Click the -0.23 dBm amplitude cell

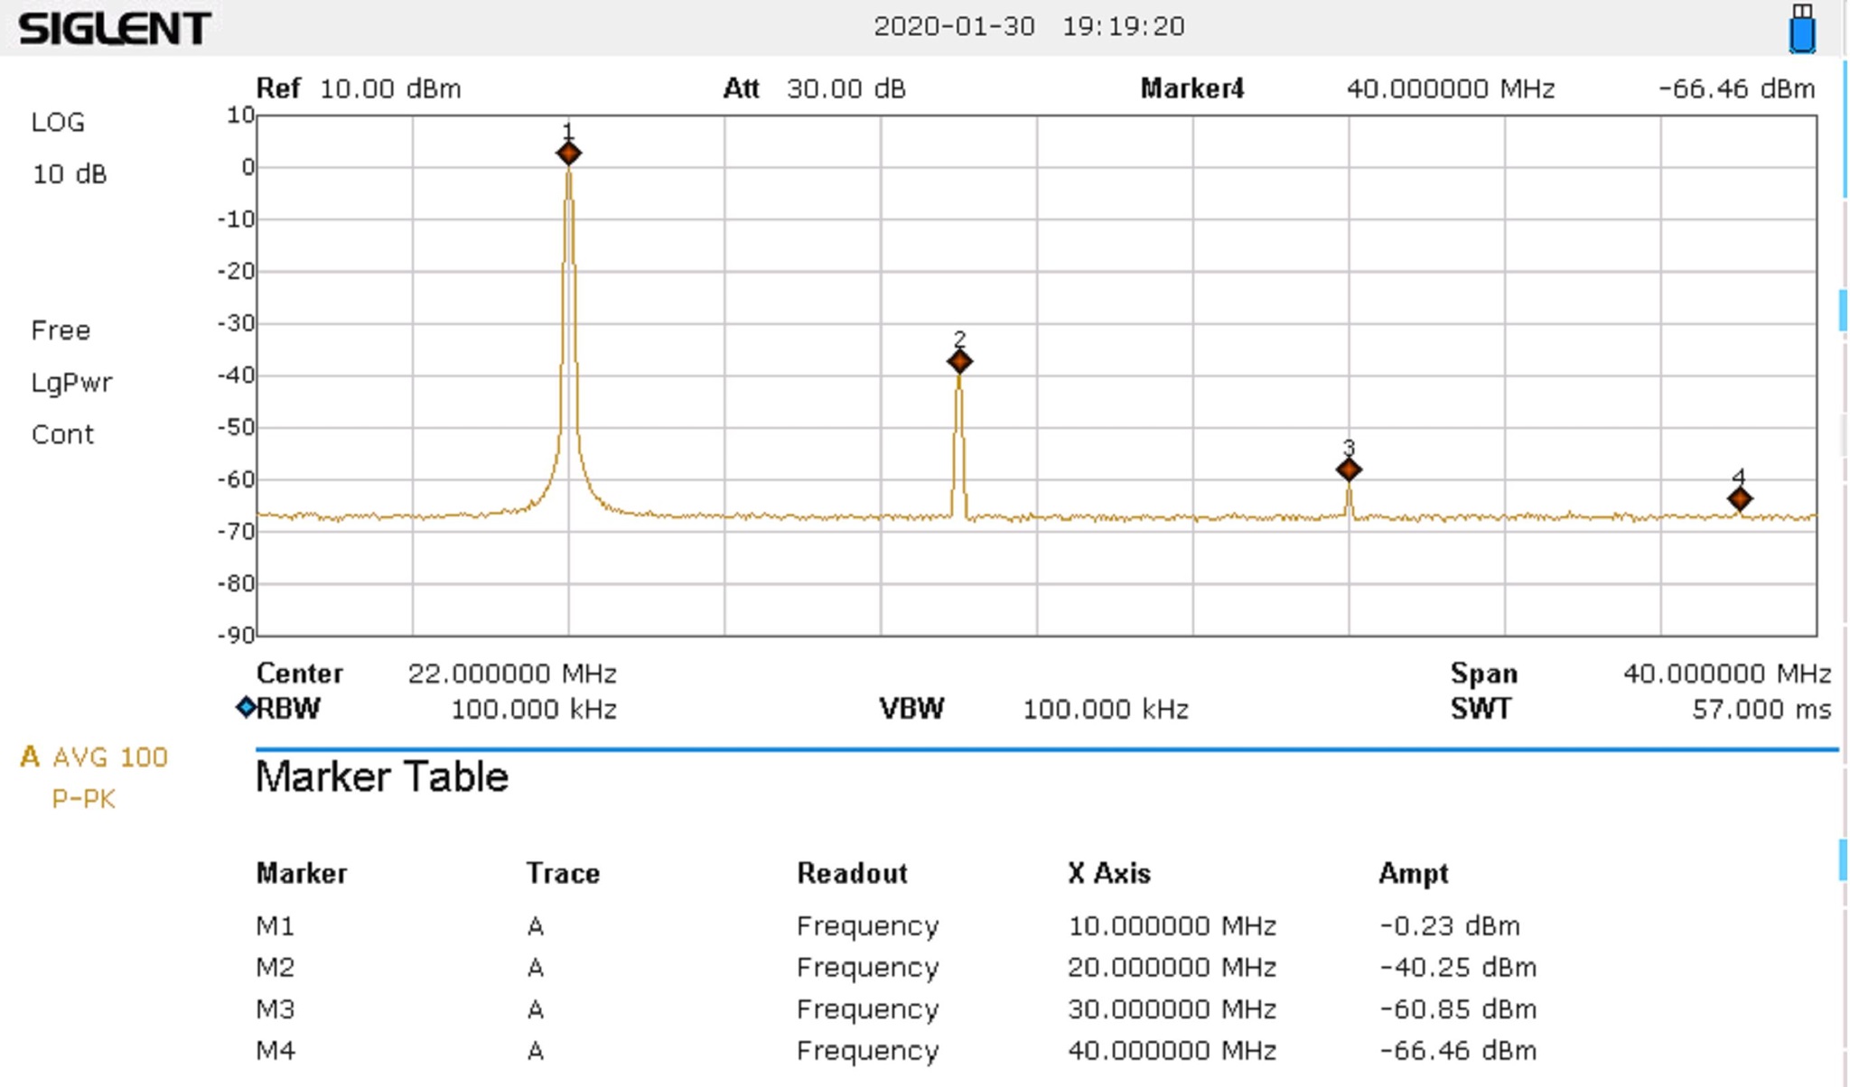click(x=1450, y=926)
